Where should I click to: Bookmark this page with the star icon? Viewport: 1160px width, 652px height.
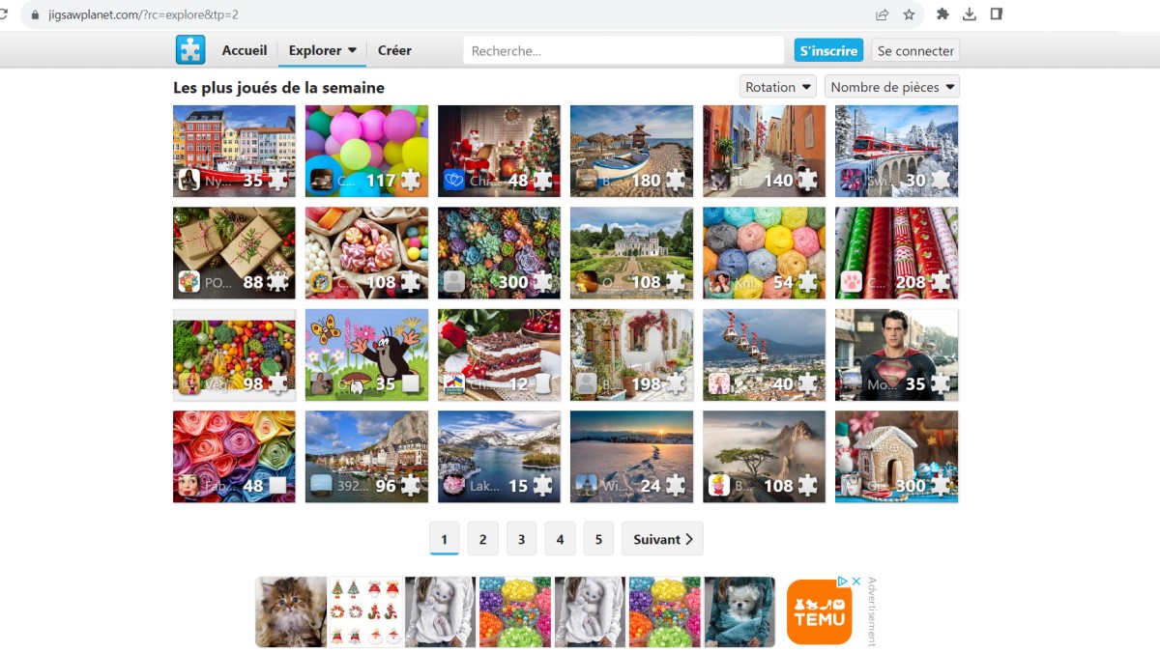(909, 14)
